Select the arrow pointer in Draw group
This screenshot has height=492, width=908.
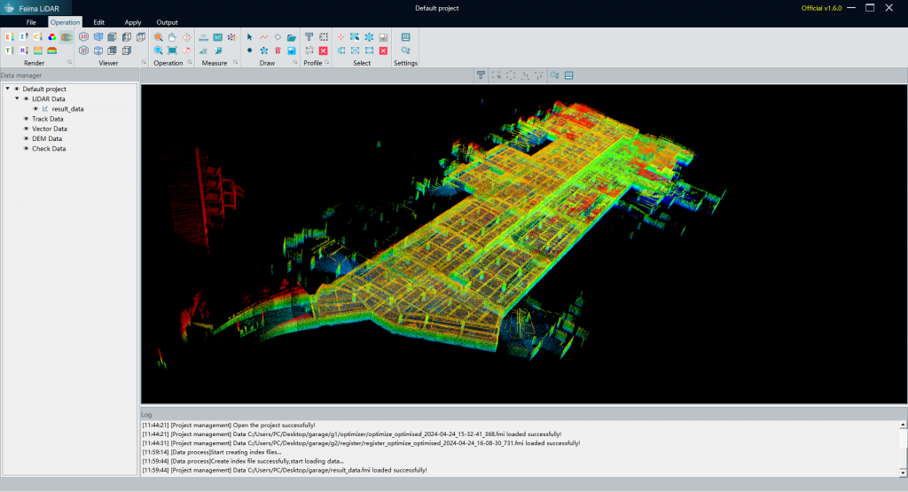pyautogui.click(x=250, y=37)
